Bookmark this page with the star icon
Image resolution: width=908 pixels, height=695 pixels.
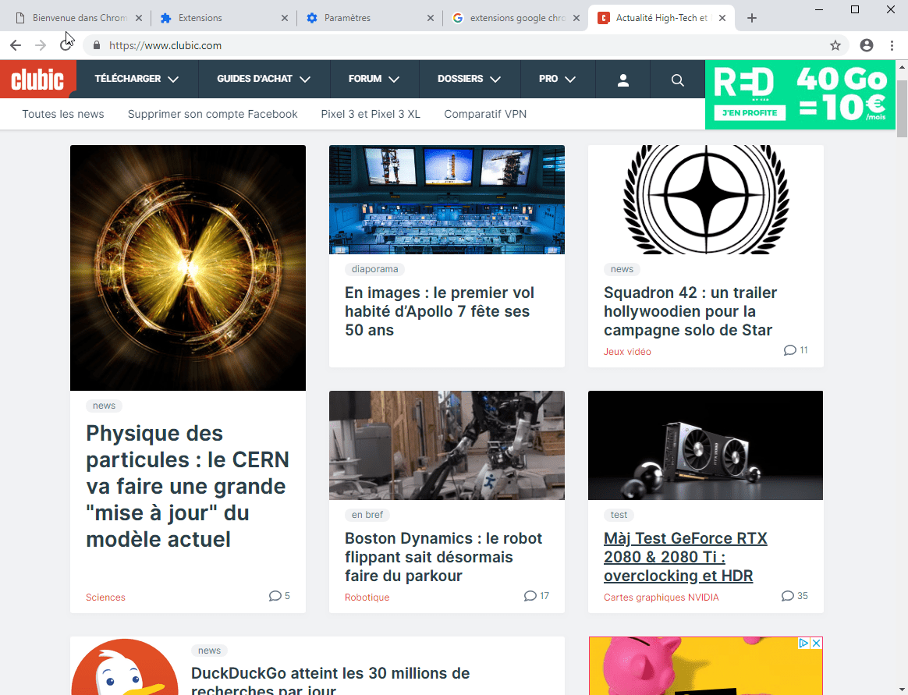click(835, 45)
